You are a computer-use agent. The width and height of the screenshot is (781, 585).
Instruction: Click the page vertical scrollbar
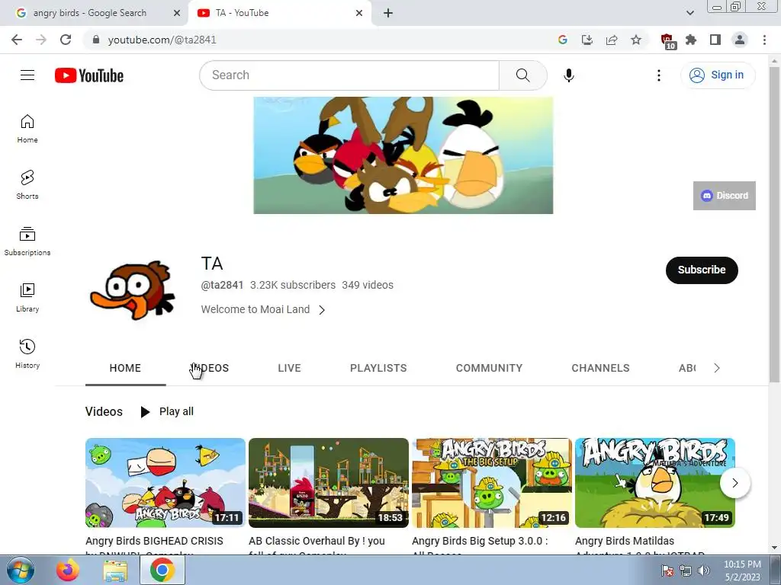pos(775,224)
